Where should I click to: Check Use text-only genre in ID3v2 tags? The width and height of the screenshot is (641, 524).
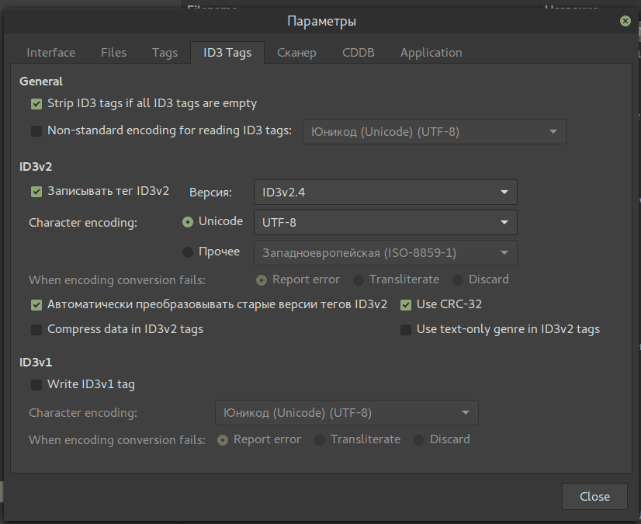406,330
